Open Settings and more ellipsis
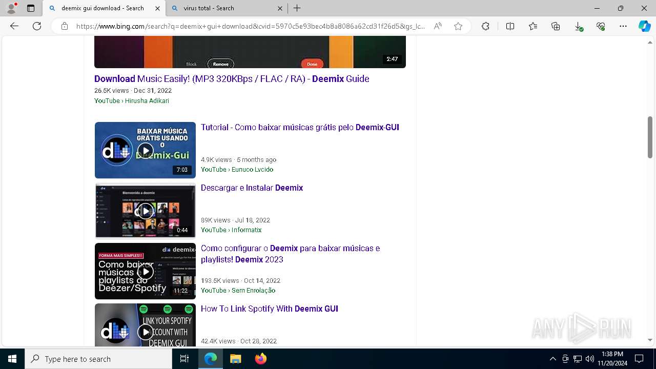Screen dimensions: 656x369 (623, 26)
